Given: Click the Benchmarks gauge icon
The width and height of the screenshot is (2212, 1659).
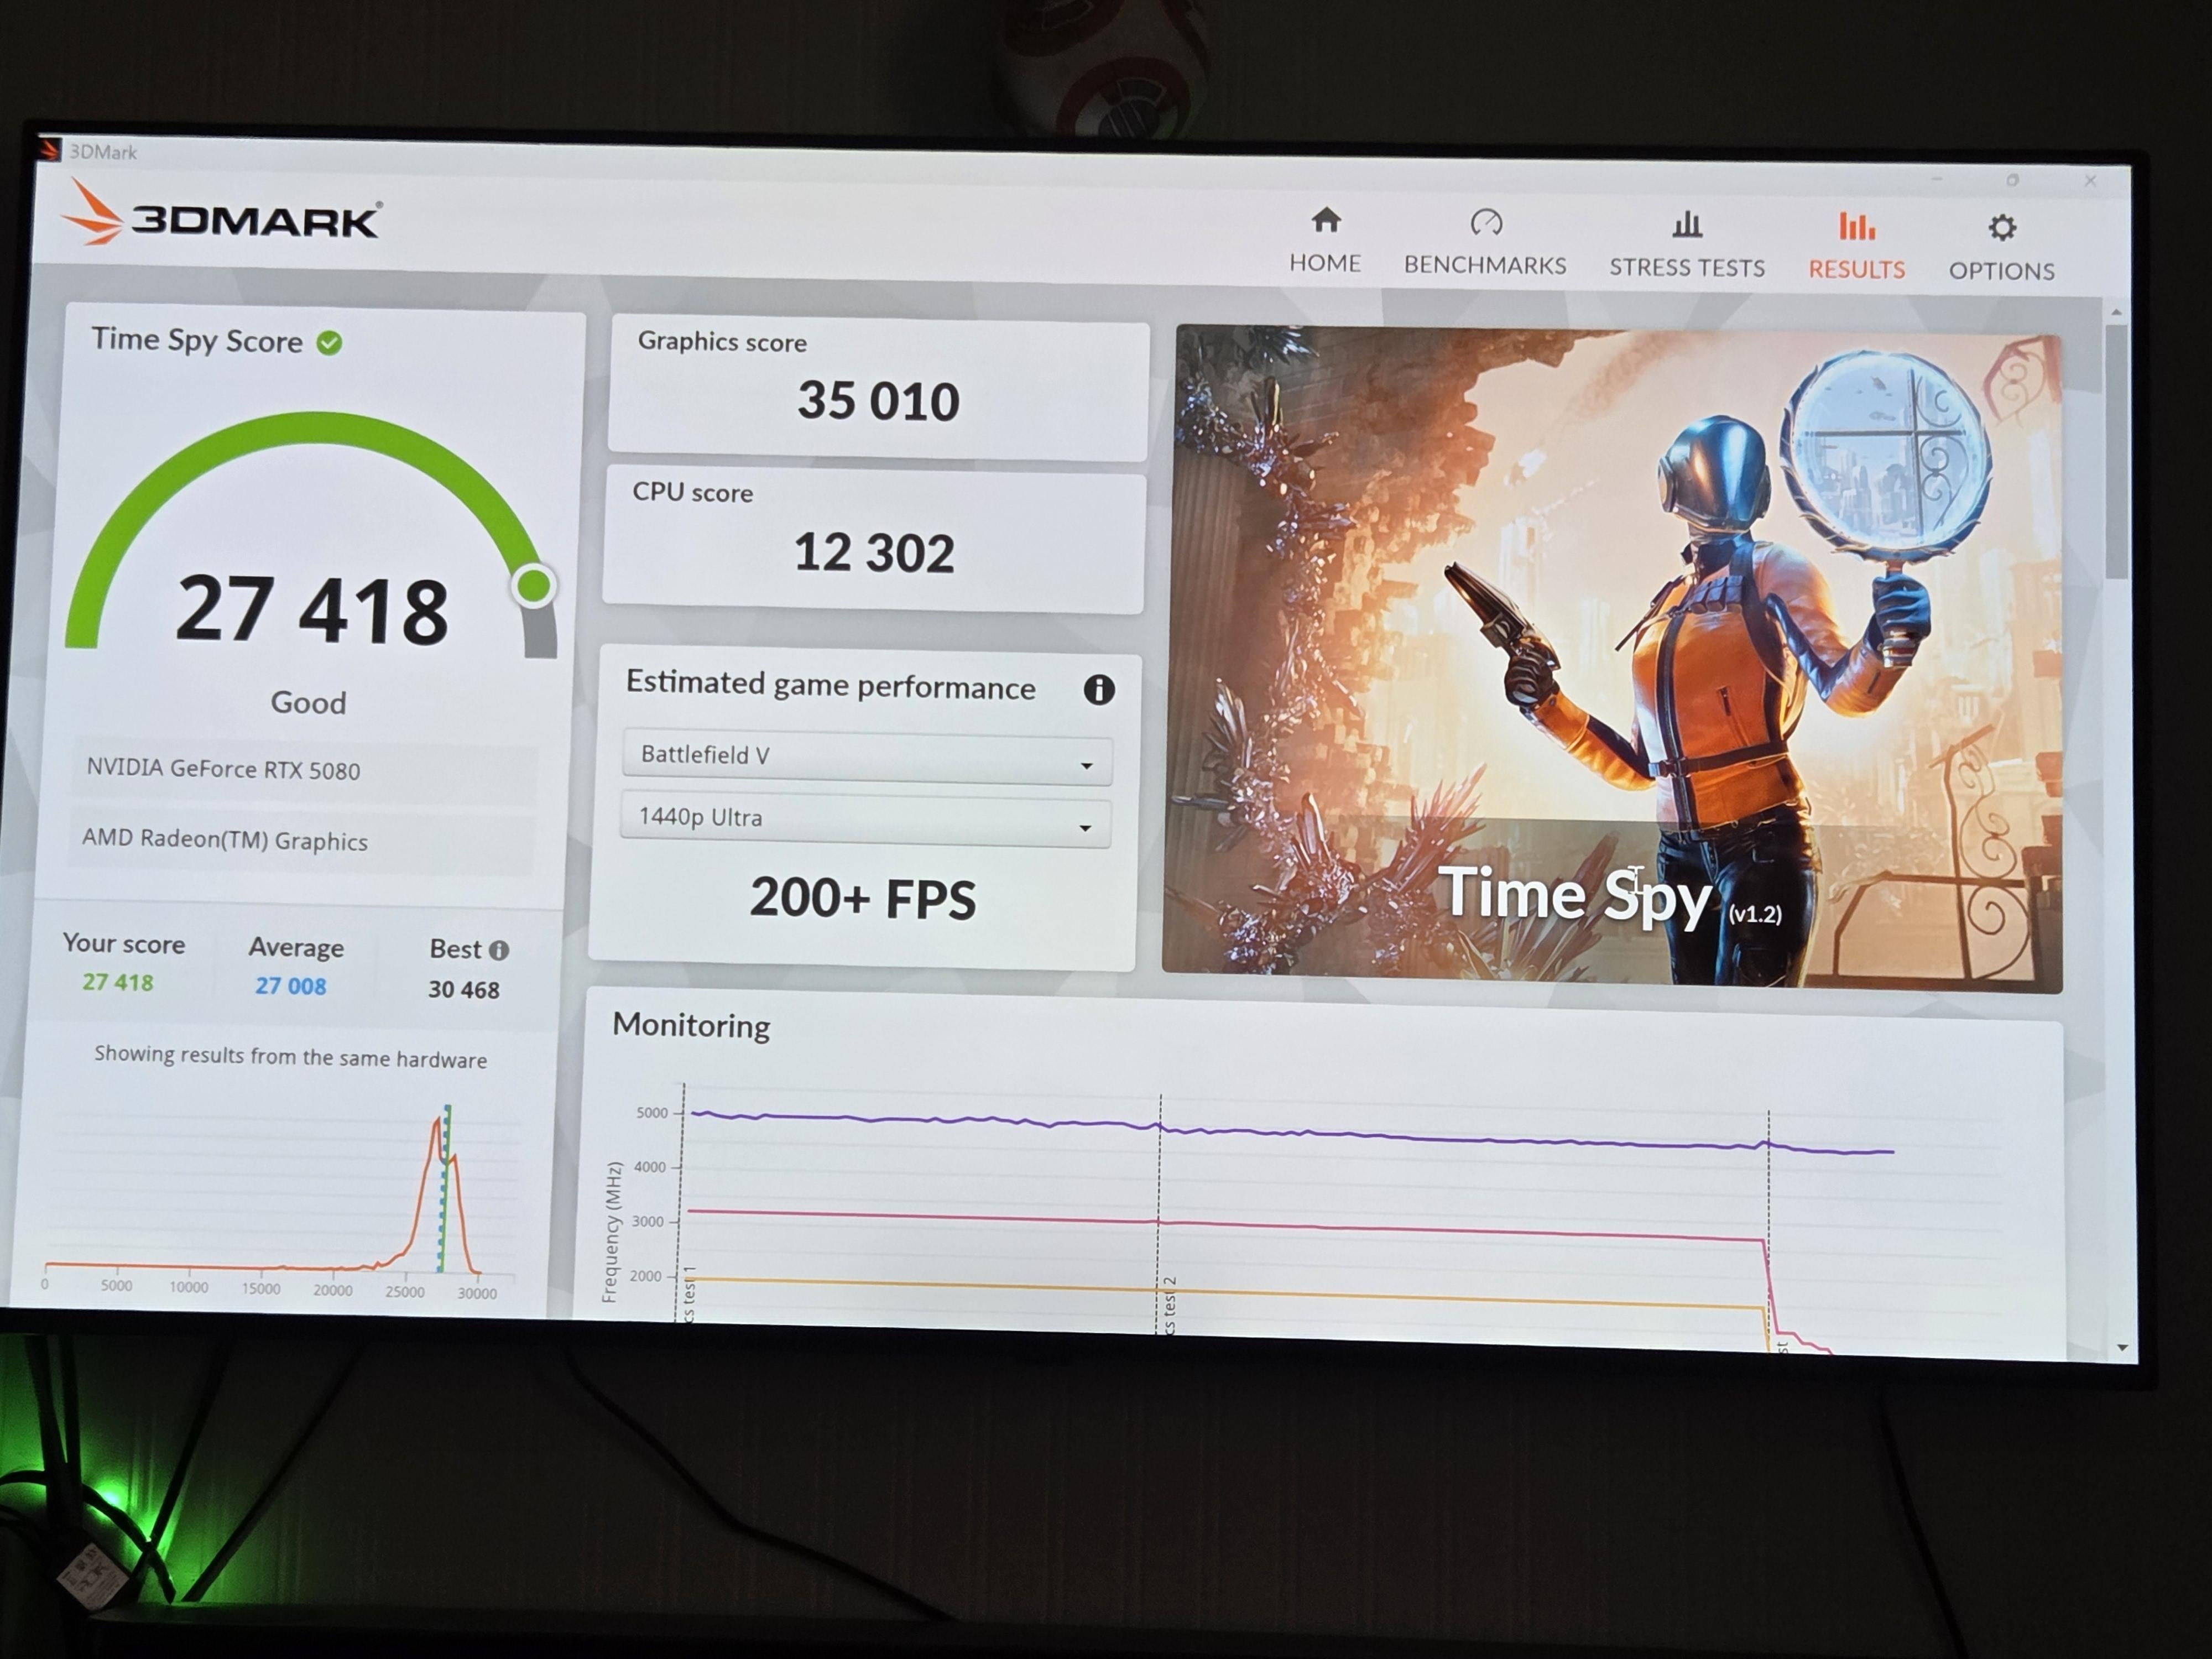Looking at the screenshot, I should tap(1486, 222).
